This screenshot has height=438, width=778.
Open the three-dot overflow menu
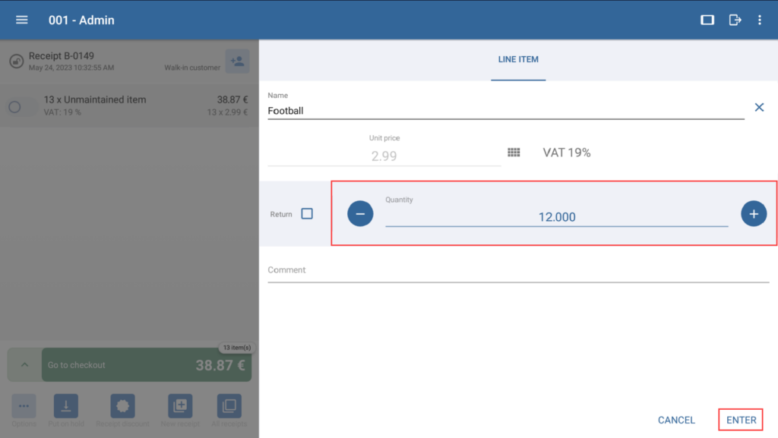click(x=759, y=20)
